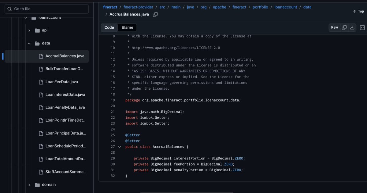Open main breadcrumb link
Screen dimensions: 367x193
tap(176, 7)
